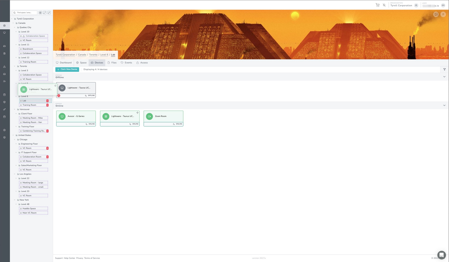This screenshot has width=449, height=262.
Task: Open the Privacy footer link
Action: tap(80, 258)
